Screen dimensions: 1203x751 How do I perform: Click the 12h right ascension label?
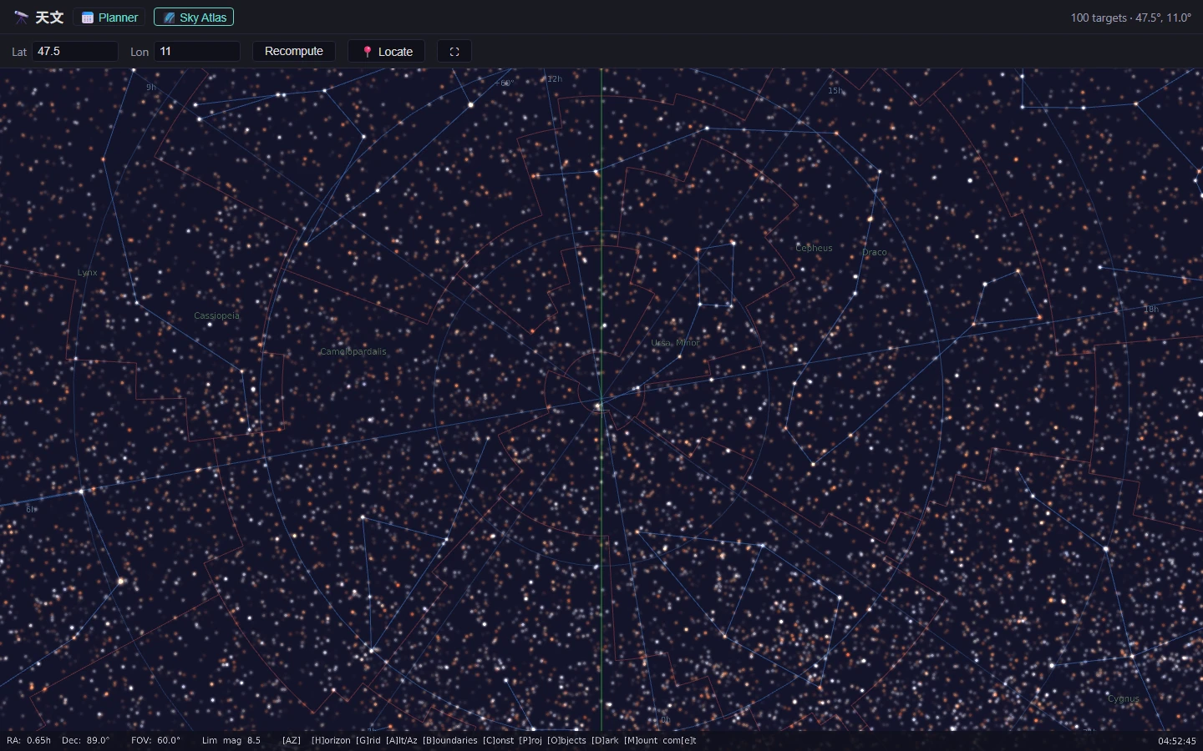pyautogui.click(x=555, y=79)
